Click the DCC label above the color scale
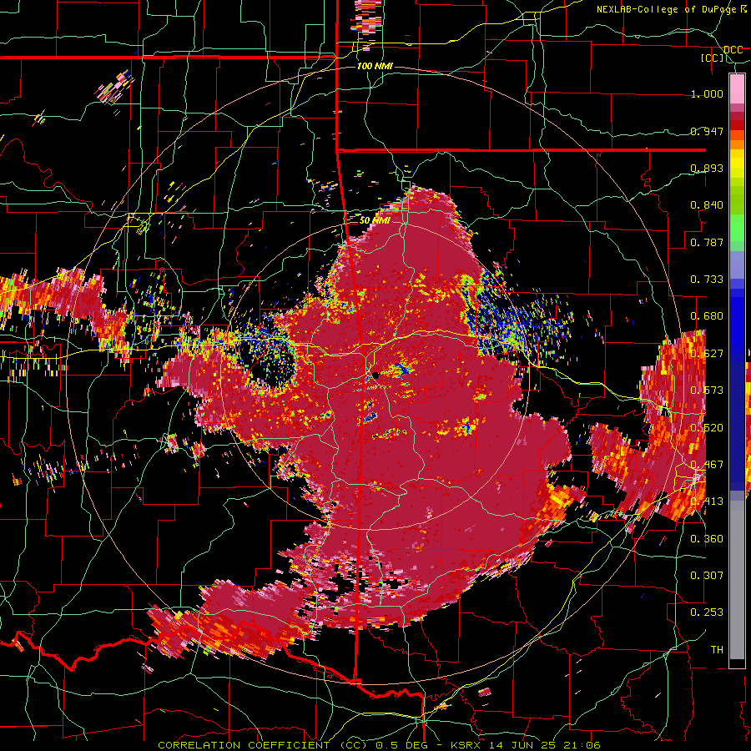Image resolution: width=751 pixels, height=751 pixels. pos(733,50)
